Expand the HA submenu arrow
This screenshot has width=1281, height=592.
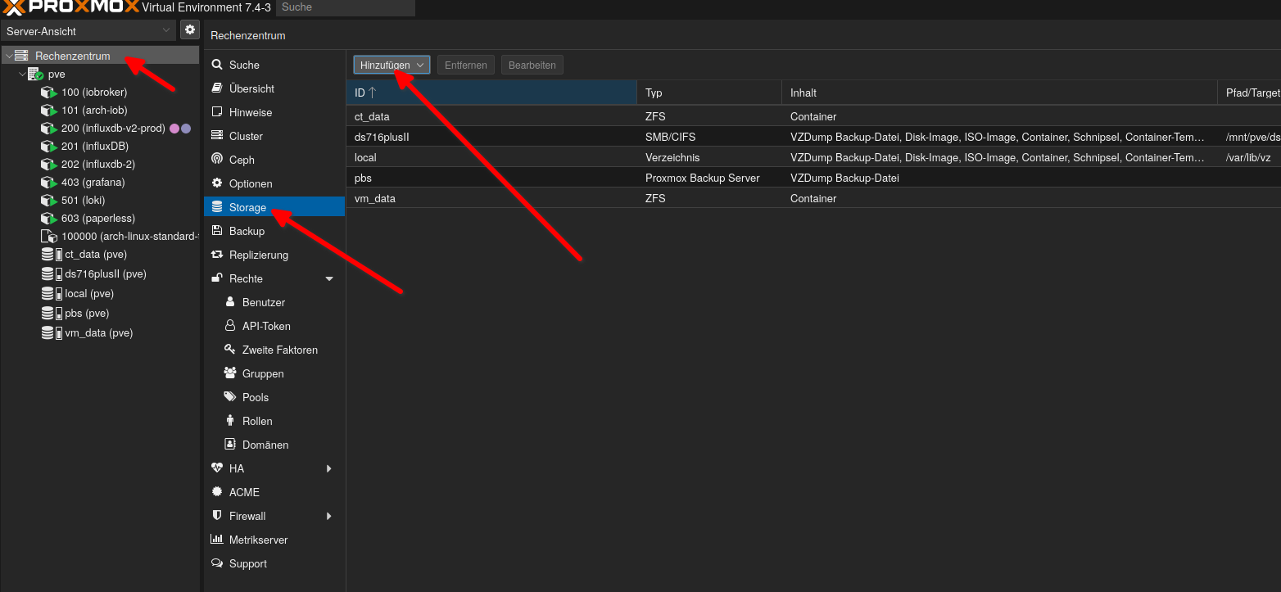point(329,468)
